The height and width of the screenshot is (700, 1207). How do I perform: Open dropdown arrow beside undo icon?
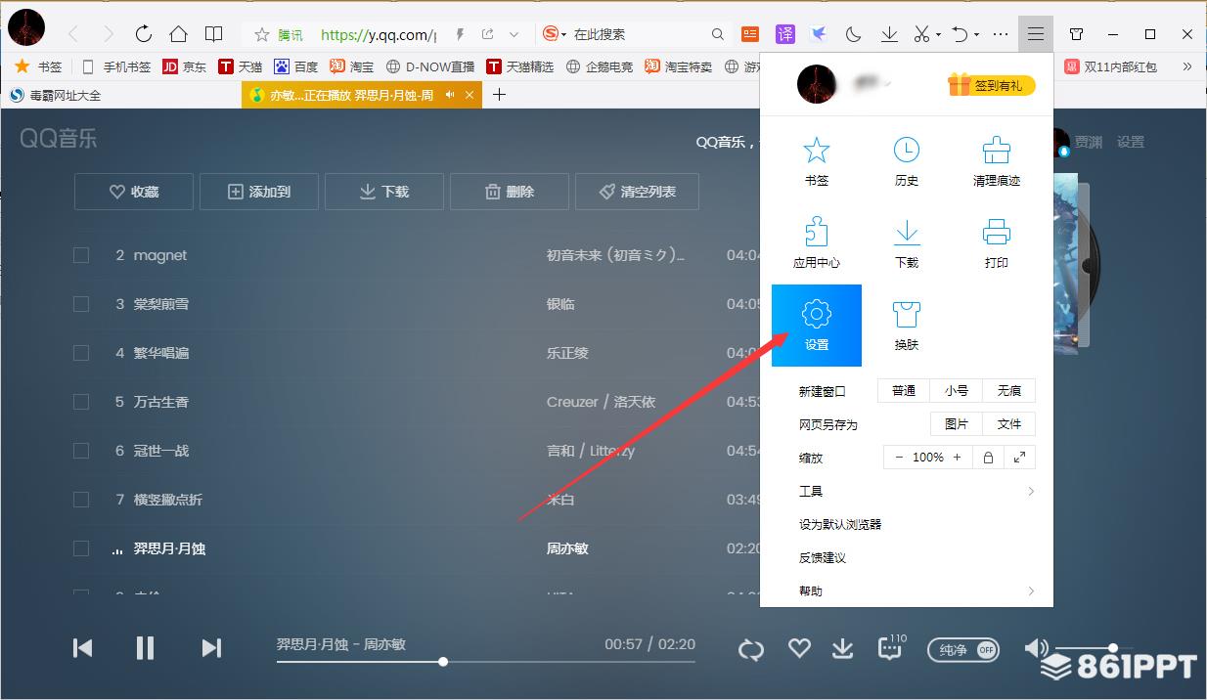976,35
